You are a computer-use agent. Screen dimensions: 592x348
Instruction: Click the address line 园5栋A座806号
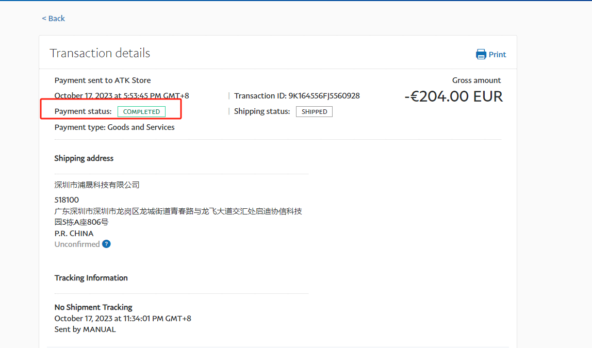[x=81, y=222]
